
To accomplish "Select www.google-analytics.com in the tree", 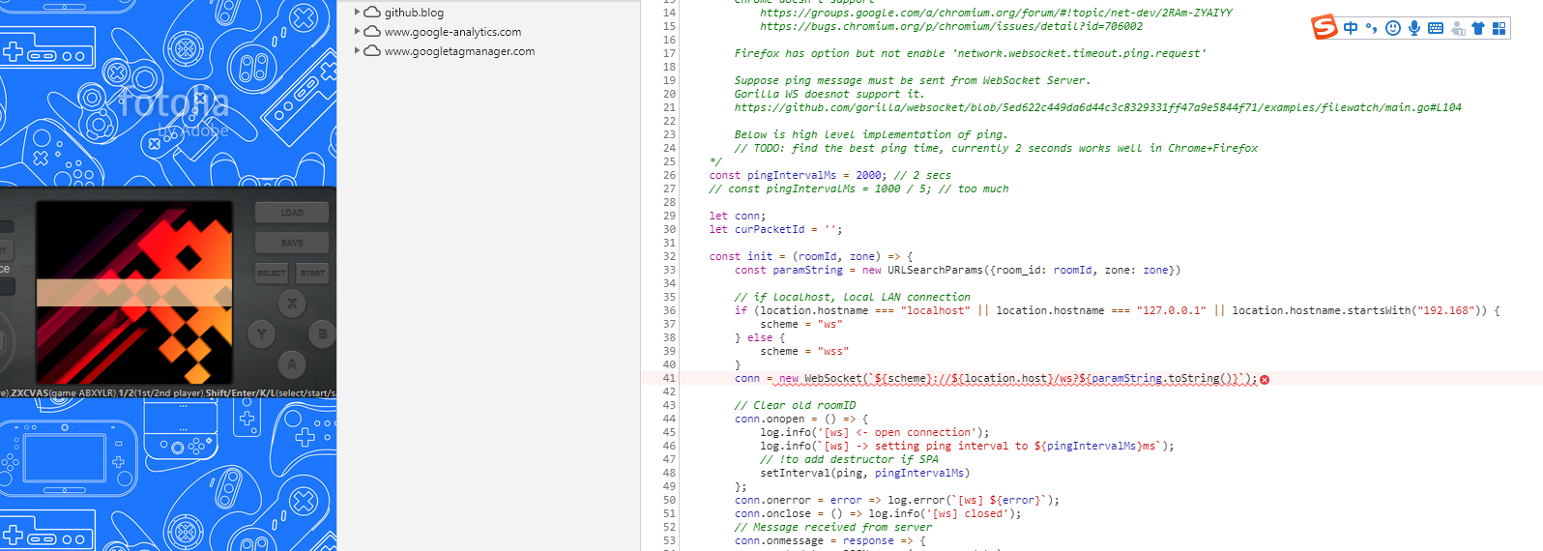I will pyautogui.click(x=452, y=32).
